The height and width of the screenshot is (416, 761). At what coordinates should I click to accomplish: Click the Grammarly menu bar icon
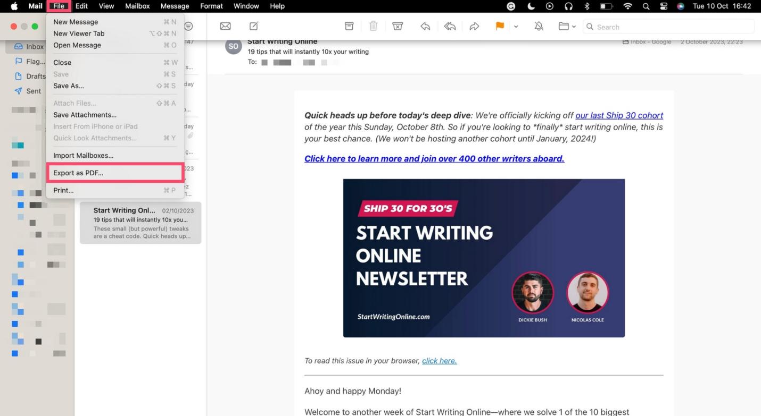pyautogui.click(x=511, y=6)
